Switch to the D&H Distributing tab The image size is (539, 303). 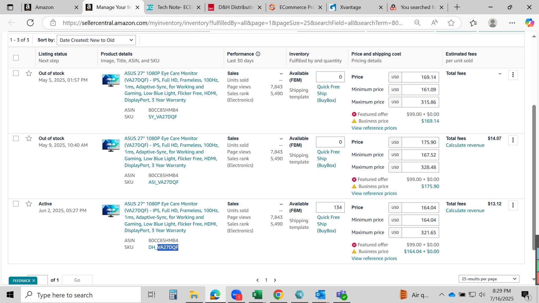235,7
